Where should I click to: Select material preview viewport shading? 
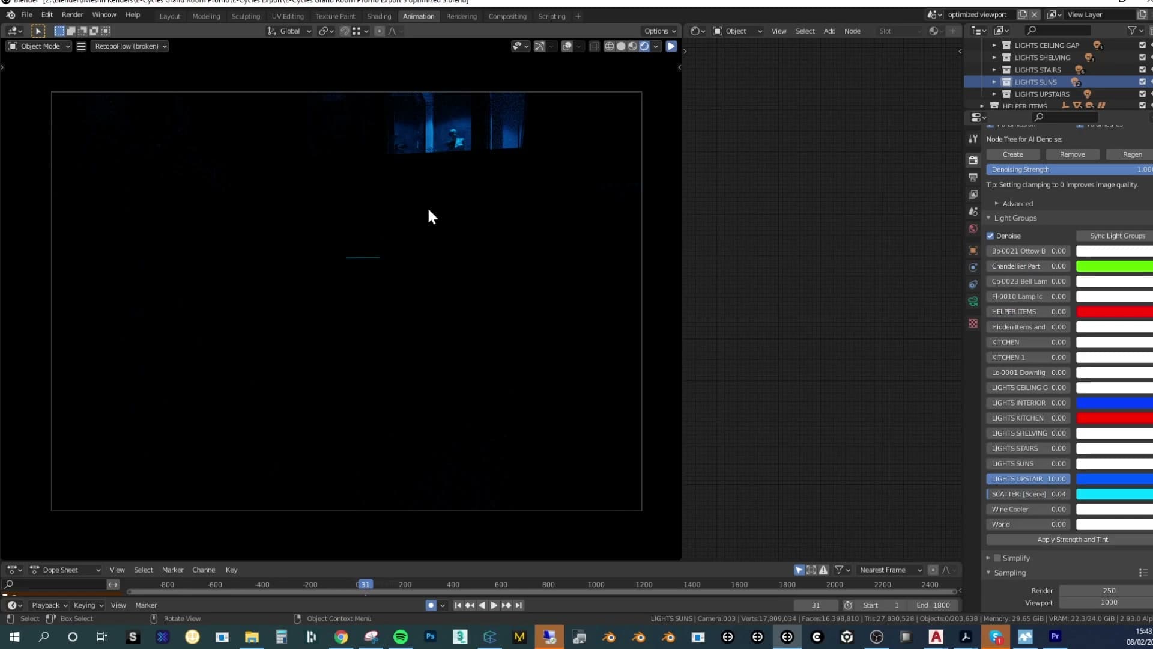tap(632, 46)
